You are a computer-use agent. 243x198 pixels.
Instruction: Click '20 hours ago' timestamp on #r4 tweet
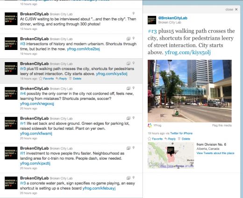tap(29, 108)
